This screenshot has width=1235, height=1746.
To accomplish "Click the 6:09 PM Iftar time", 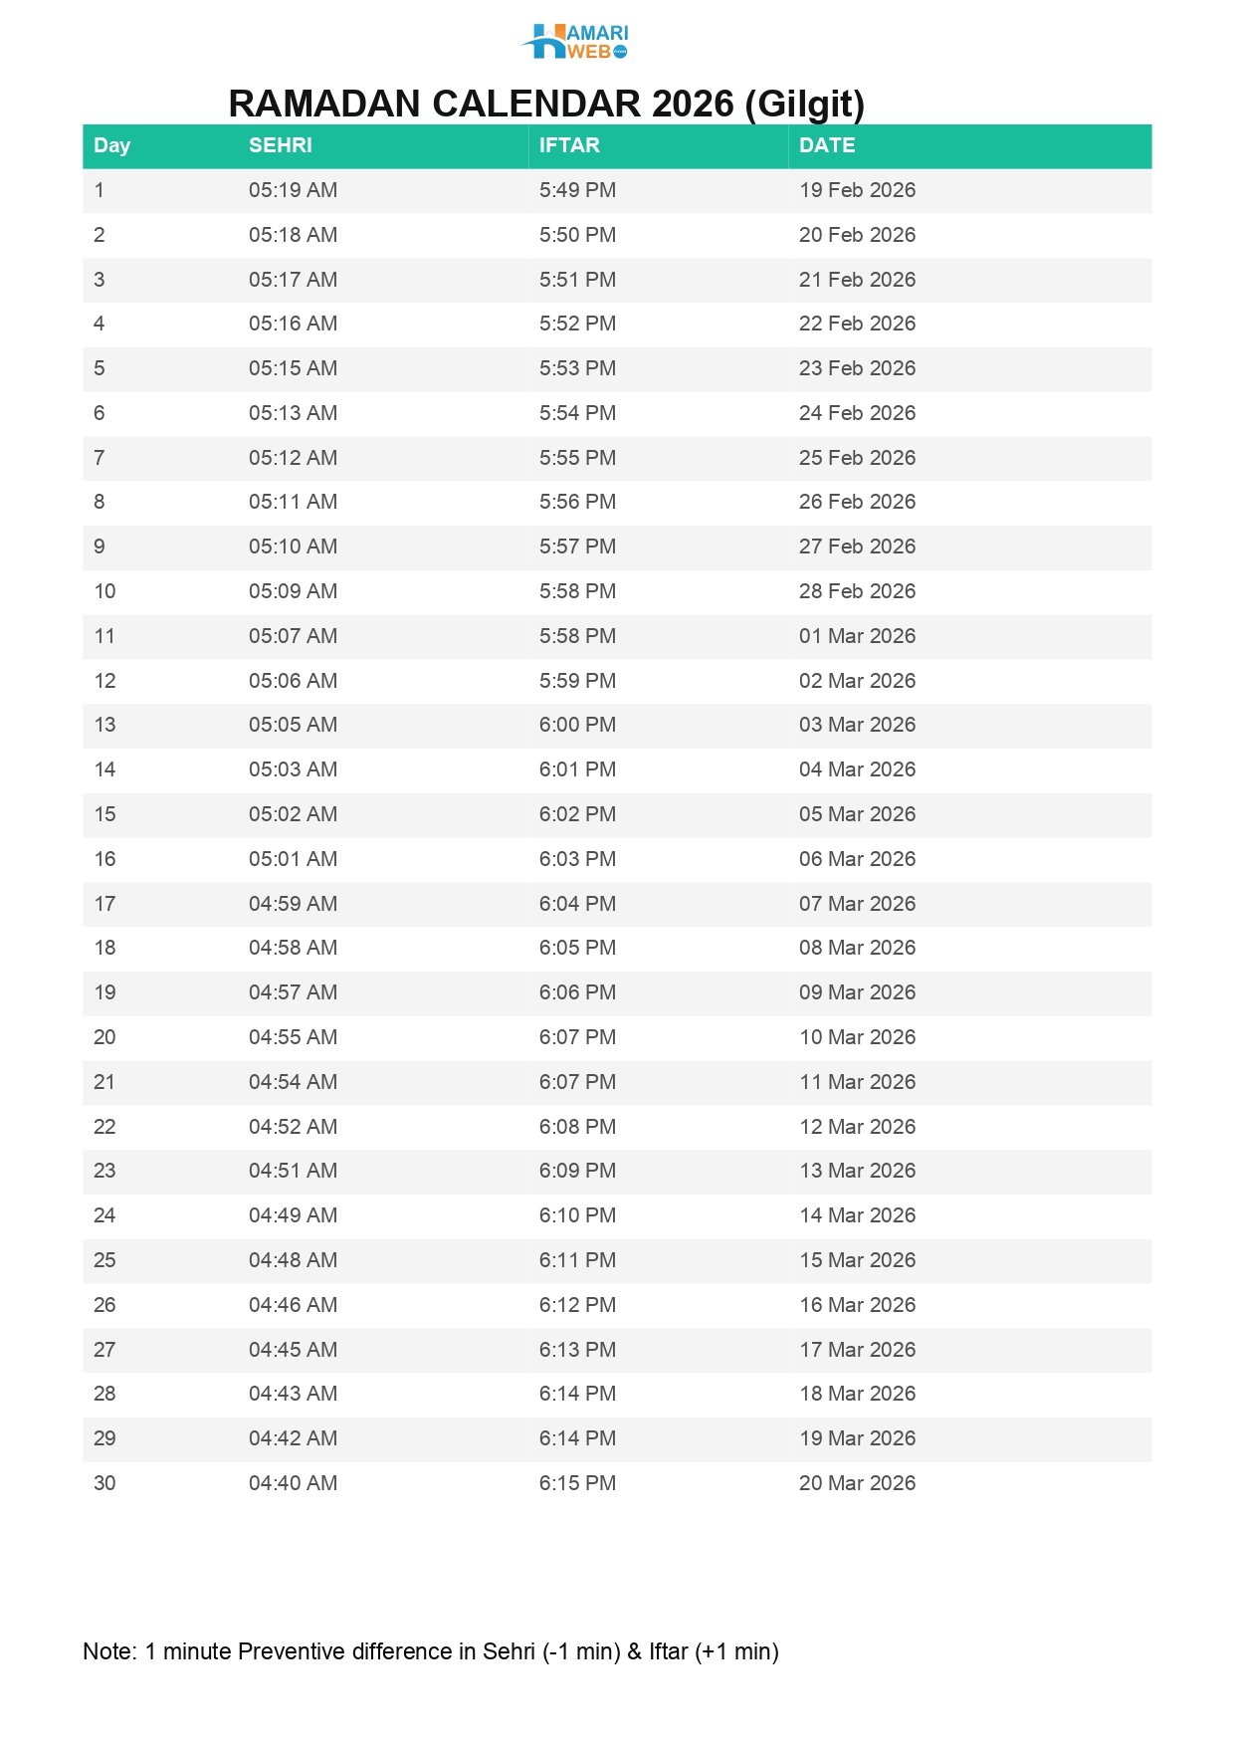I will click(577, 1171).
